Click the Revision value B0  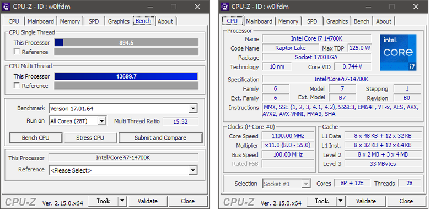[407, 98]
